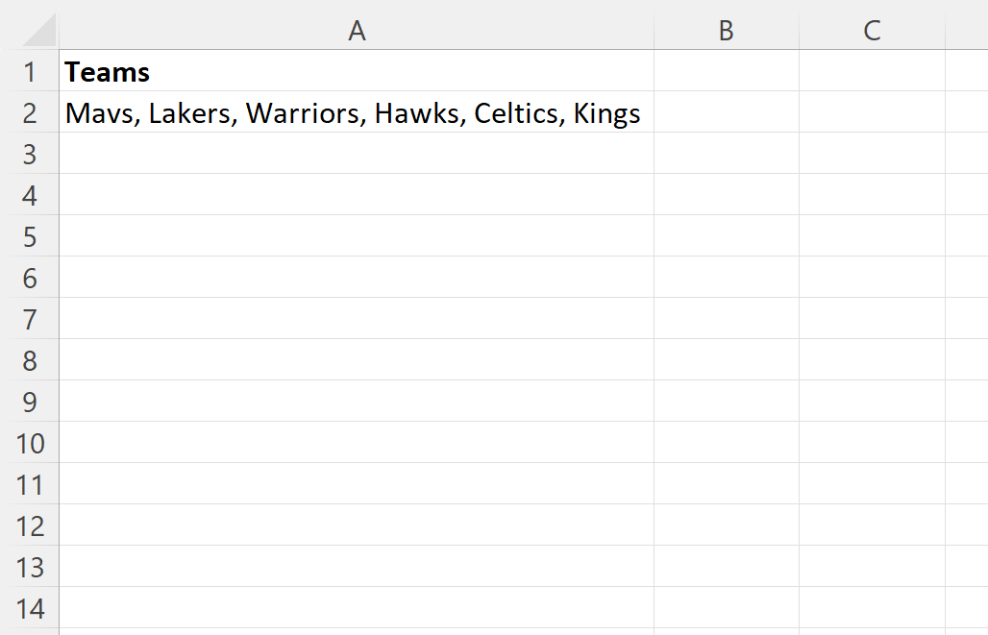The height and width of the screenshot is (635, 988).
Task: Click empty cell A3 below the team list
Action: (x=356, y=154)
